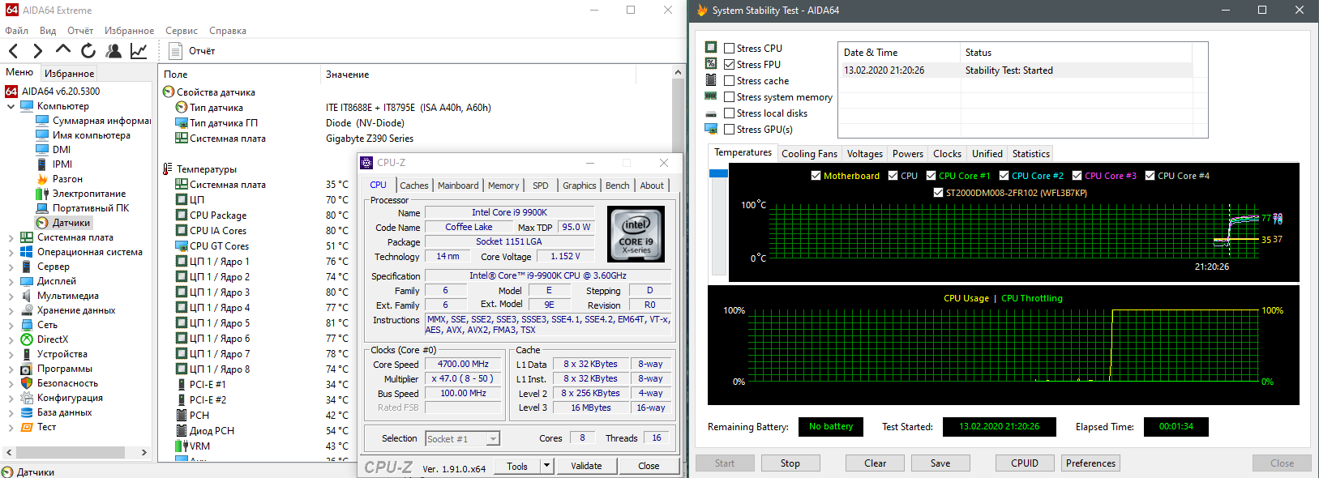Screen dimensions: 1319x478
Task: Click Validate in CPU-Z
Action: (586, 466)
